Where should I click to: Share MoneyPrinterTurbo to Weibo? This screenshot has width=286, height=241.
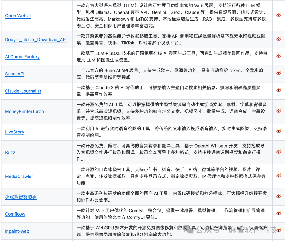(x=279, y=111)
